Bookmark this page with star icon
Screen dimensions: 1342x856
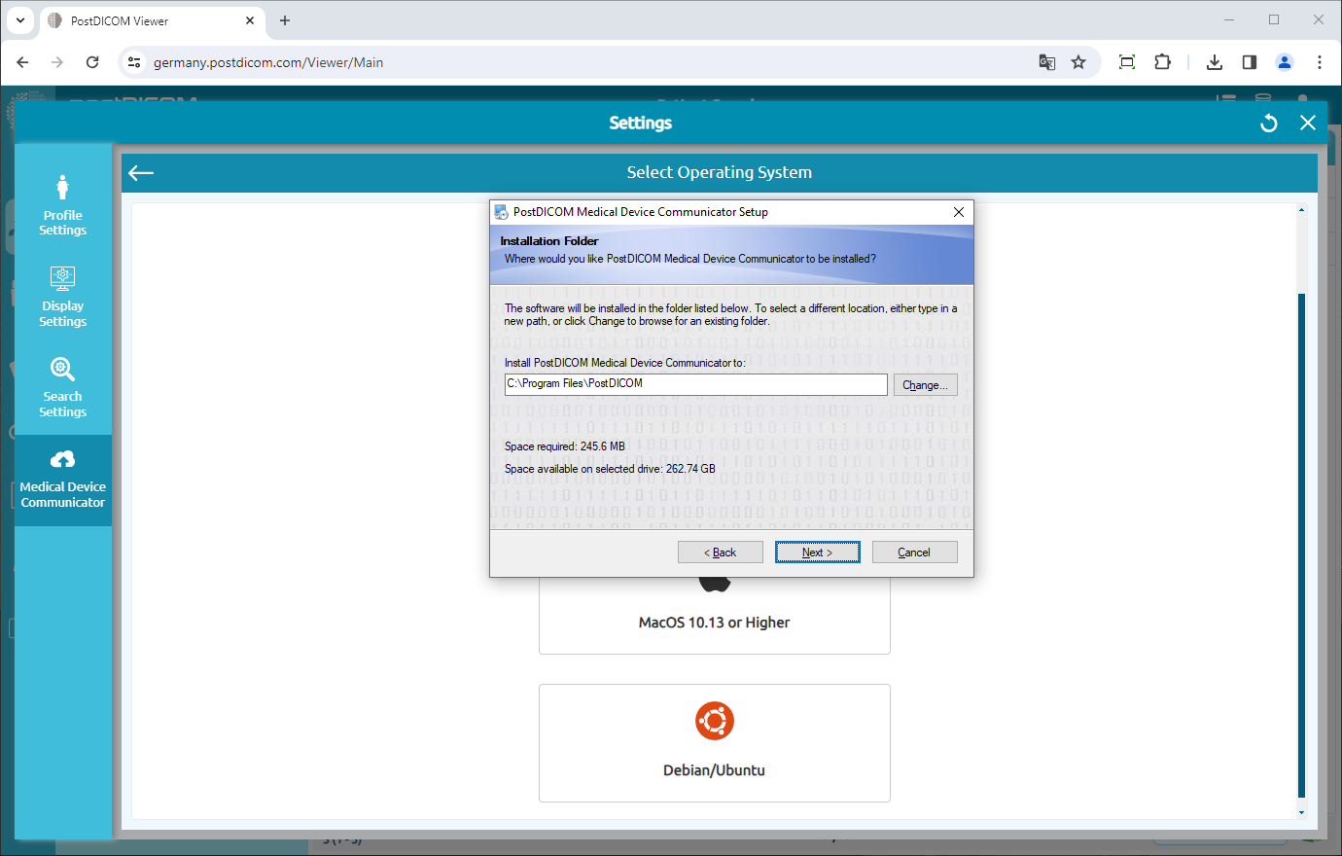[x=1078, y=62]
